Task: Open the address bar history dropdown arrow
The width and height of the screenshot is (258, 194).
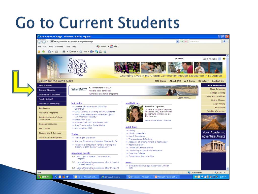Action: [177, 41]
